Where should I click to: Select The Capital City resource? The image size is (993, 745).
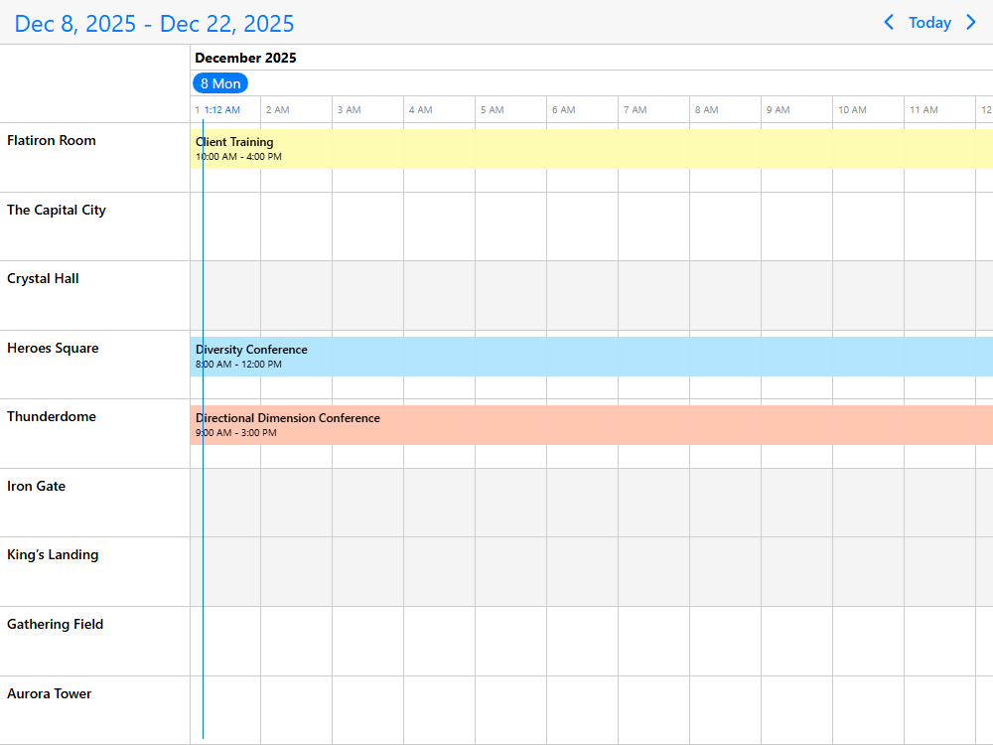57,211
